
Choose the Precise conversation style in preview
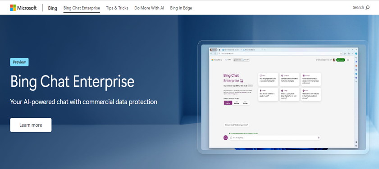245,102
